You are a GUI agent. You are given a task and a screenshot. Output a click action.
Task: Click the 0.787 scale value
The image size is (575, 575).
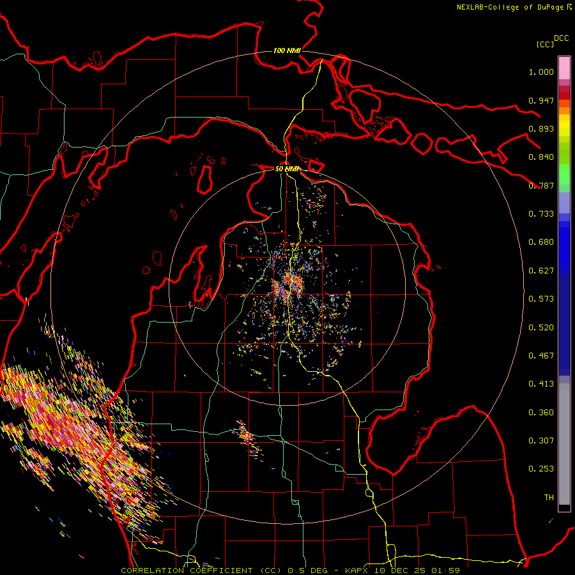(541, 185)
